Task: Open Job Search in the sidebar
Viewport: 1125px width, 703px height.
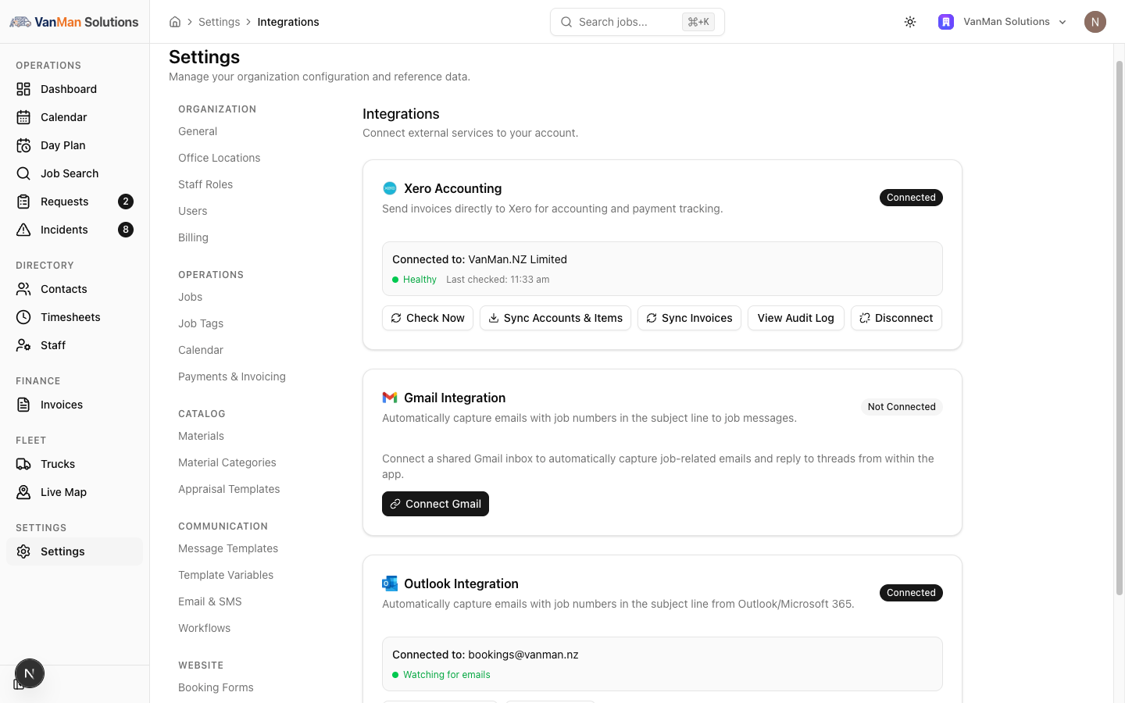Action: coord(74,173)
